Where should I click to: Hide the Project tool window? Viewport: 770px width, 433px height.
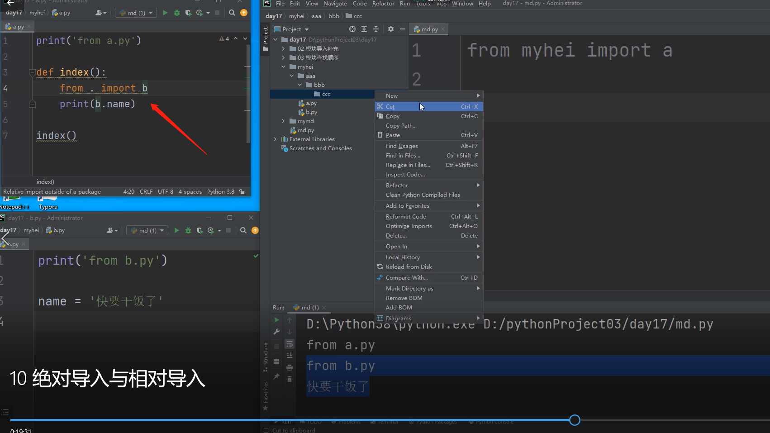click(402, 29)
